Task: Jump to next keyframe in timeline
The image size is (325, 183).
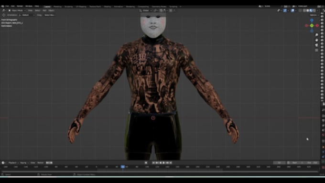Action: coord(167,162)
